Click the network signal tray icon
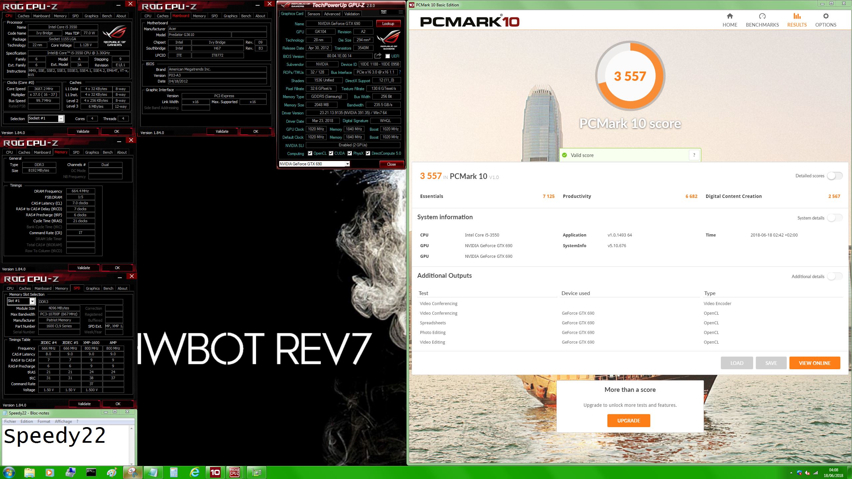Image resolution: width=852 pixels, height=479 pixels. pos(815,473)
